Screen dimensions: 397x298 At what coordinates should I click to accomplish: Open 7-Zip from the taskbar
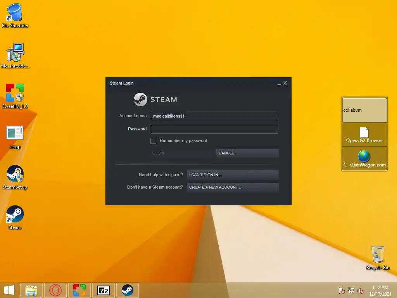pyautogui.click(x=104, y=290)
